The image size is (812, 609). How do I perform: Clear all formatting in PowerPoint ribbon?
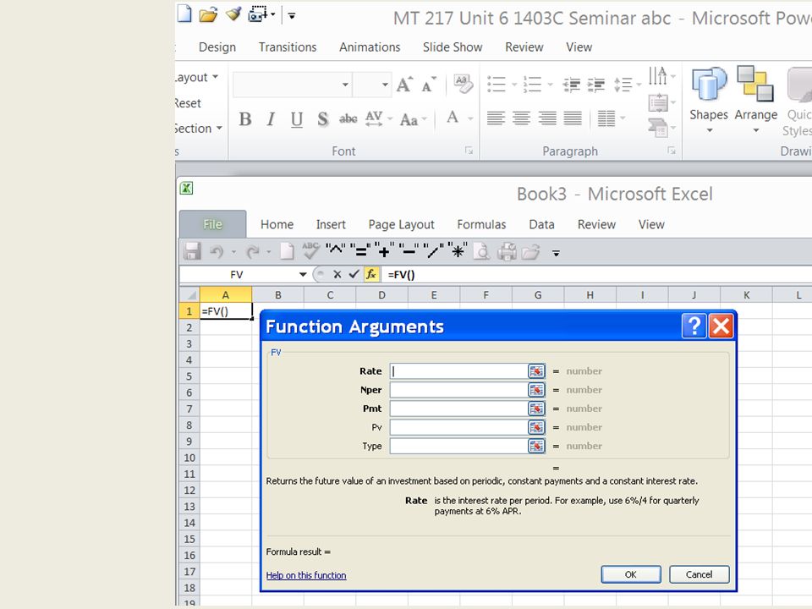(463, 84)
